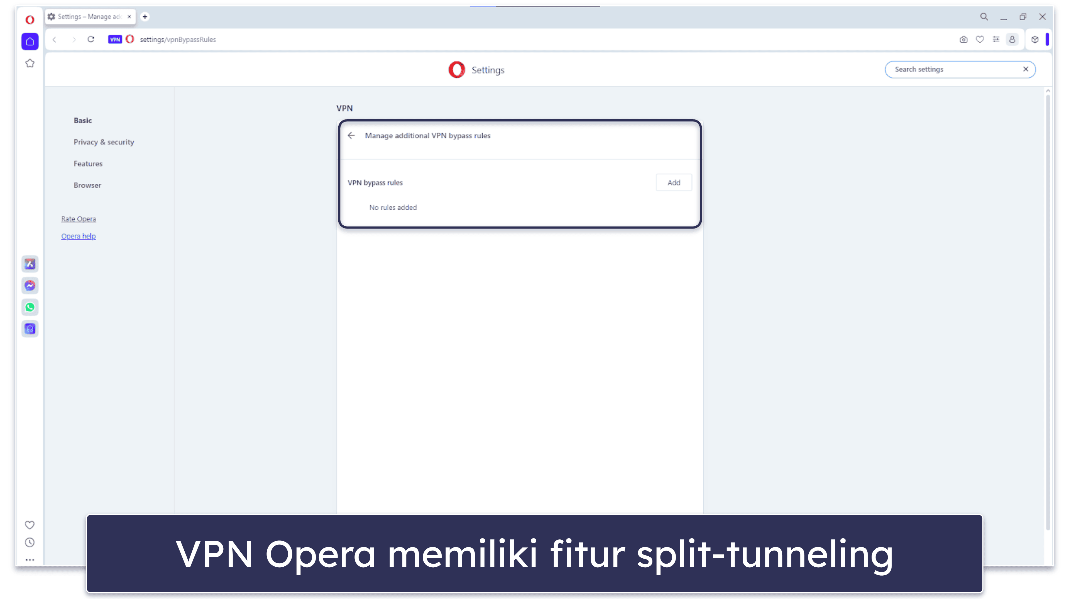This screenshot has width=1069, height=599.
Task: Take a snapshot with camera icon
Action: point(963,40)
